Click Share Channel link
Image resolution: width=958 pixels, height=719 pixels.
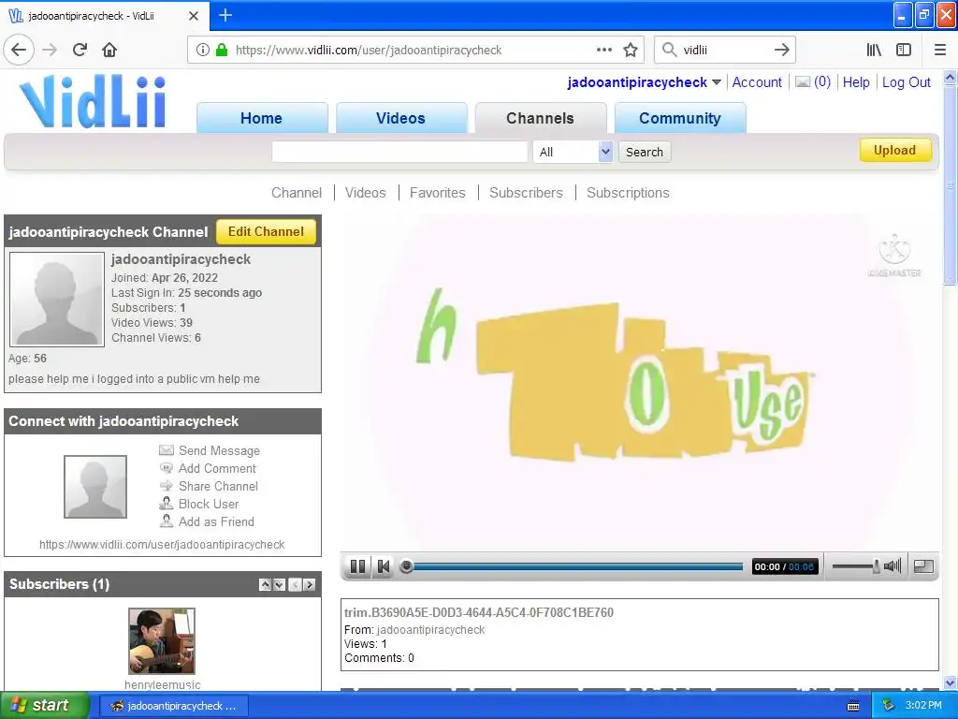[x=218, y=486]
